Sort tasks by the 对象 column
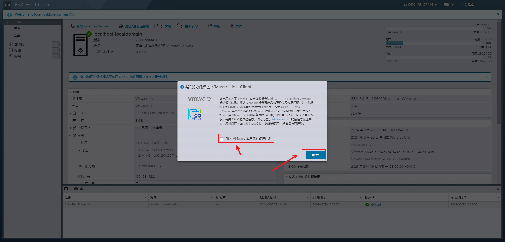The width and height of the screenshot is (505, 242). click(181, 197)
